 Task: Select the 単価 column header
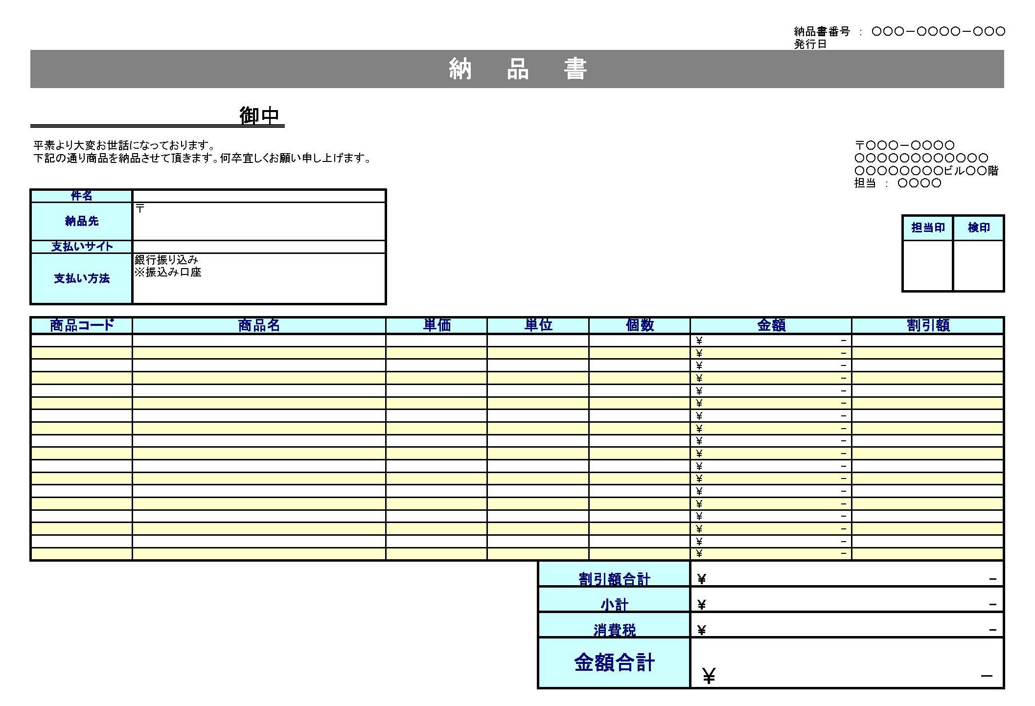[x=437, y=325]
